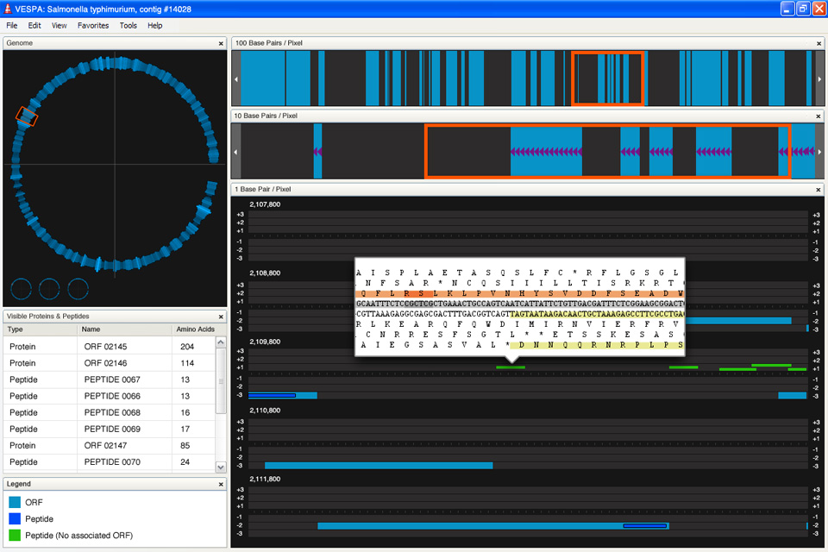Click the proteins table vertical scrollbar

221,379
